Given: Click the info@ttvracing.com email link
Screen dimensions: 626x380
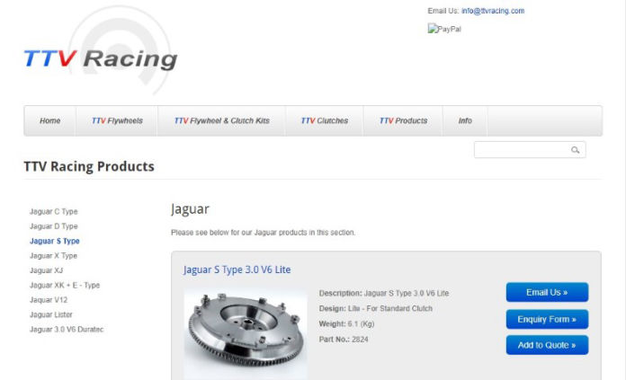Looking at the screenshot, I should point(493,11).
